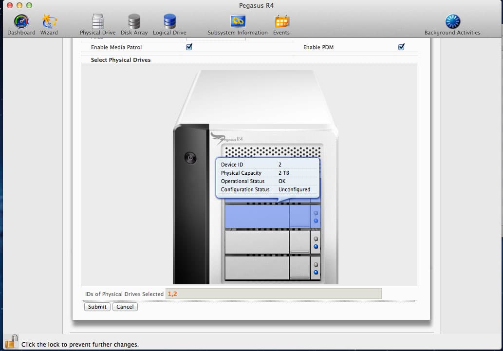Screen dimensions: 503x351
Task: Open the Logical Drive section
Action: pyautogui.click(x=169, y=25)
